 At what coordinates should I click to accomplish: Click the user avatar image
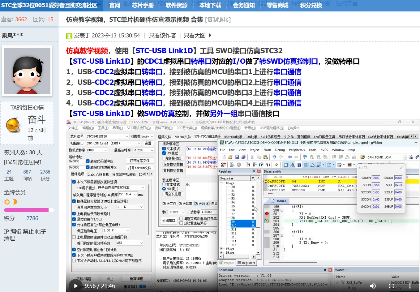(27, 71)
